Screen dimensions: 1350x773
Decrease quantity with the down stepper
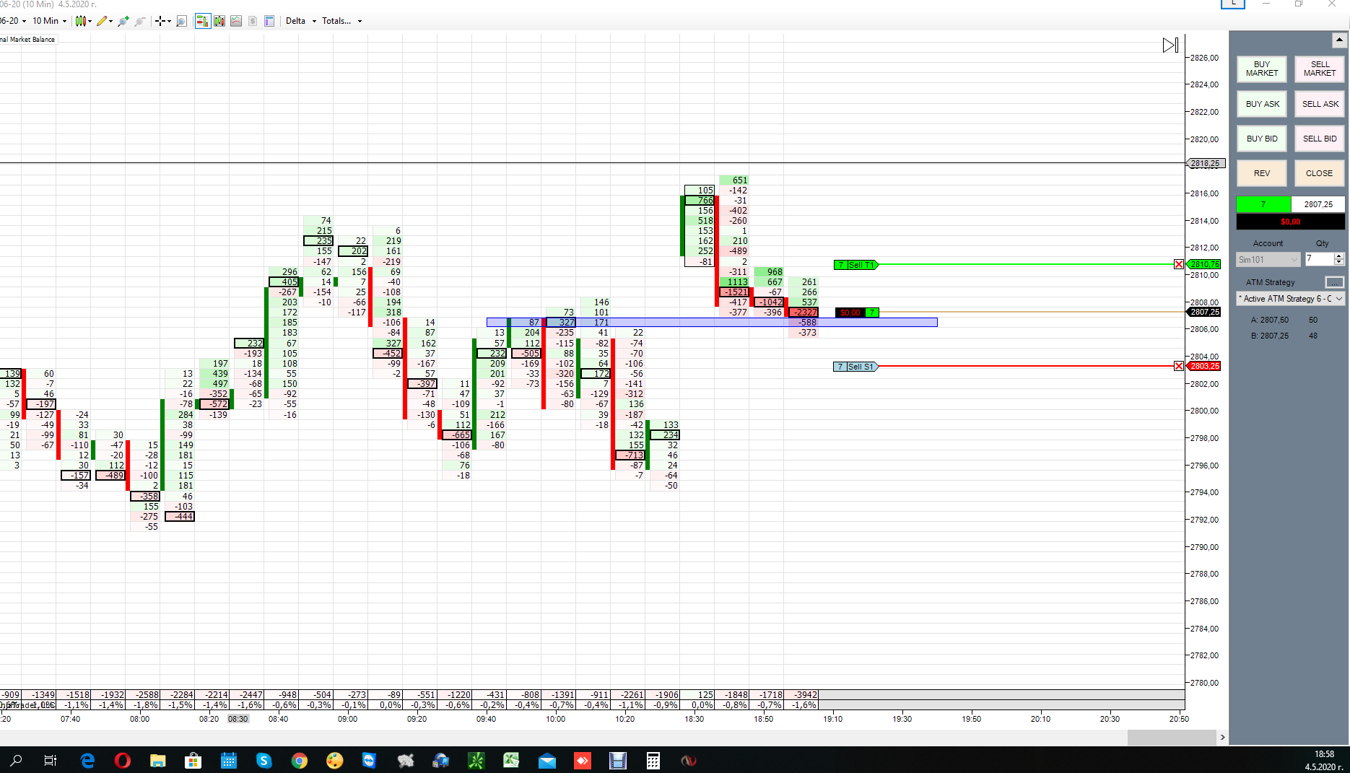[x=1339, y=262]
